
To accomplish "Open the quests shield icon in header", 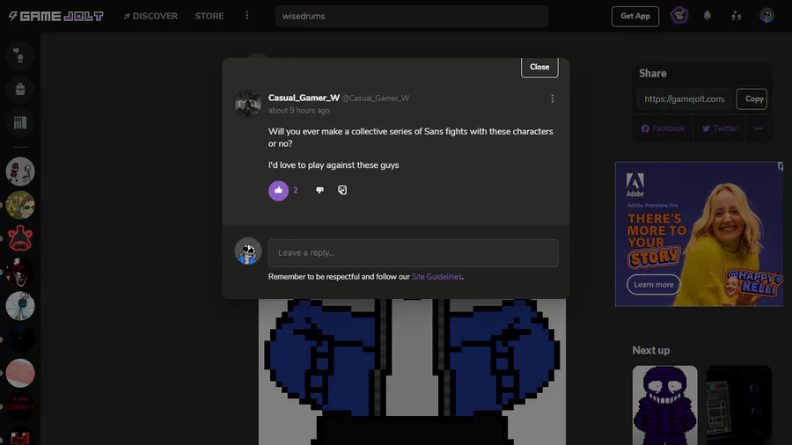I will pyautogui.click(x=678, y=16).
